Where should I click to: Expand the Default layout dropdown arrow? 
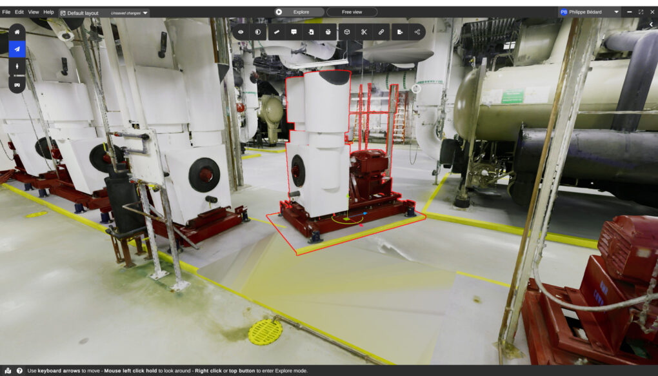coord(145,12)
